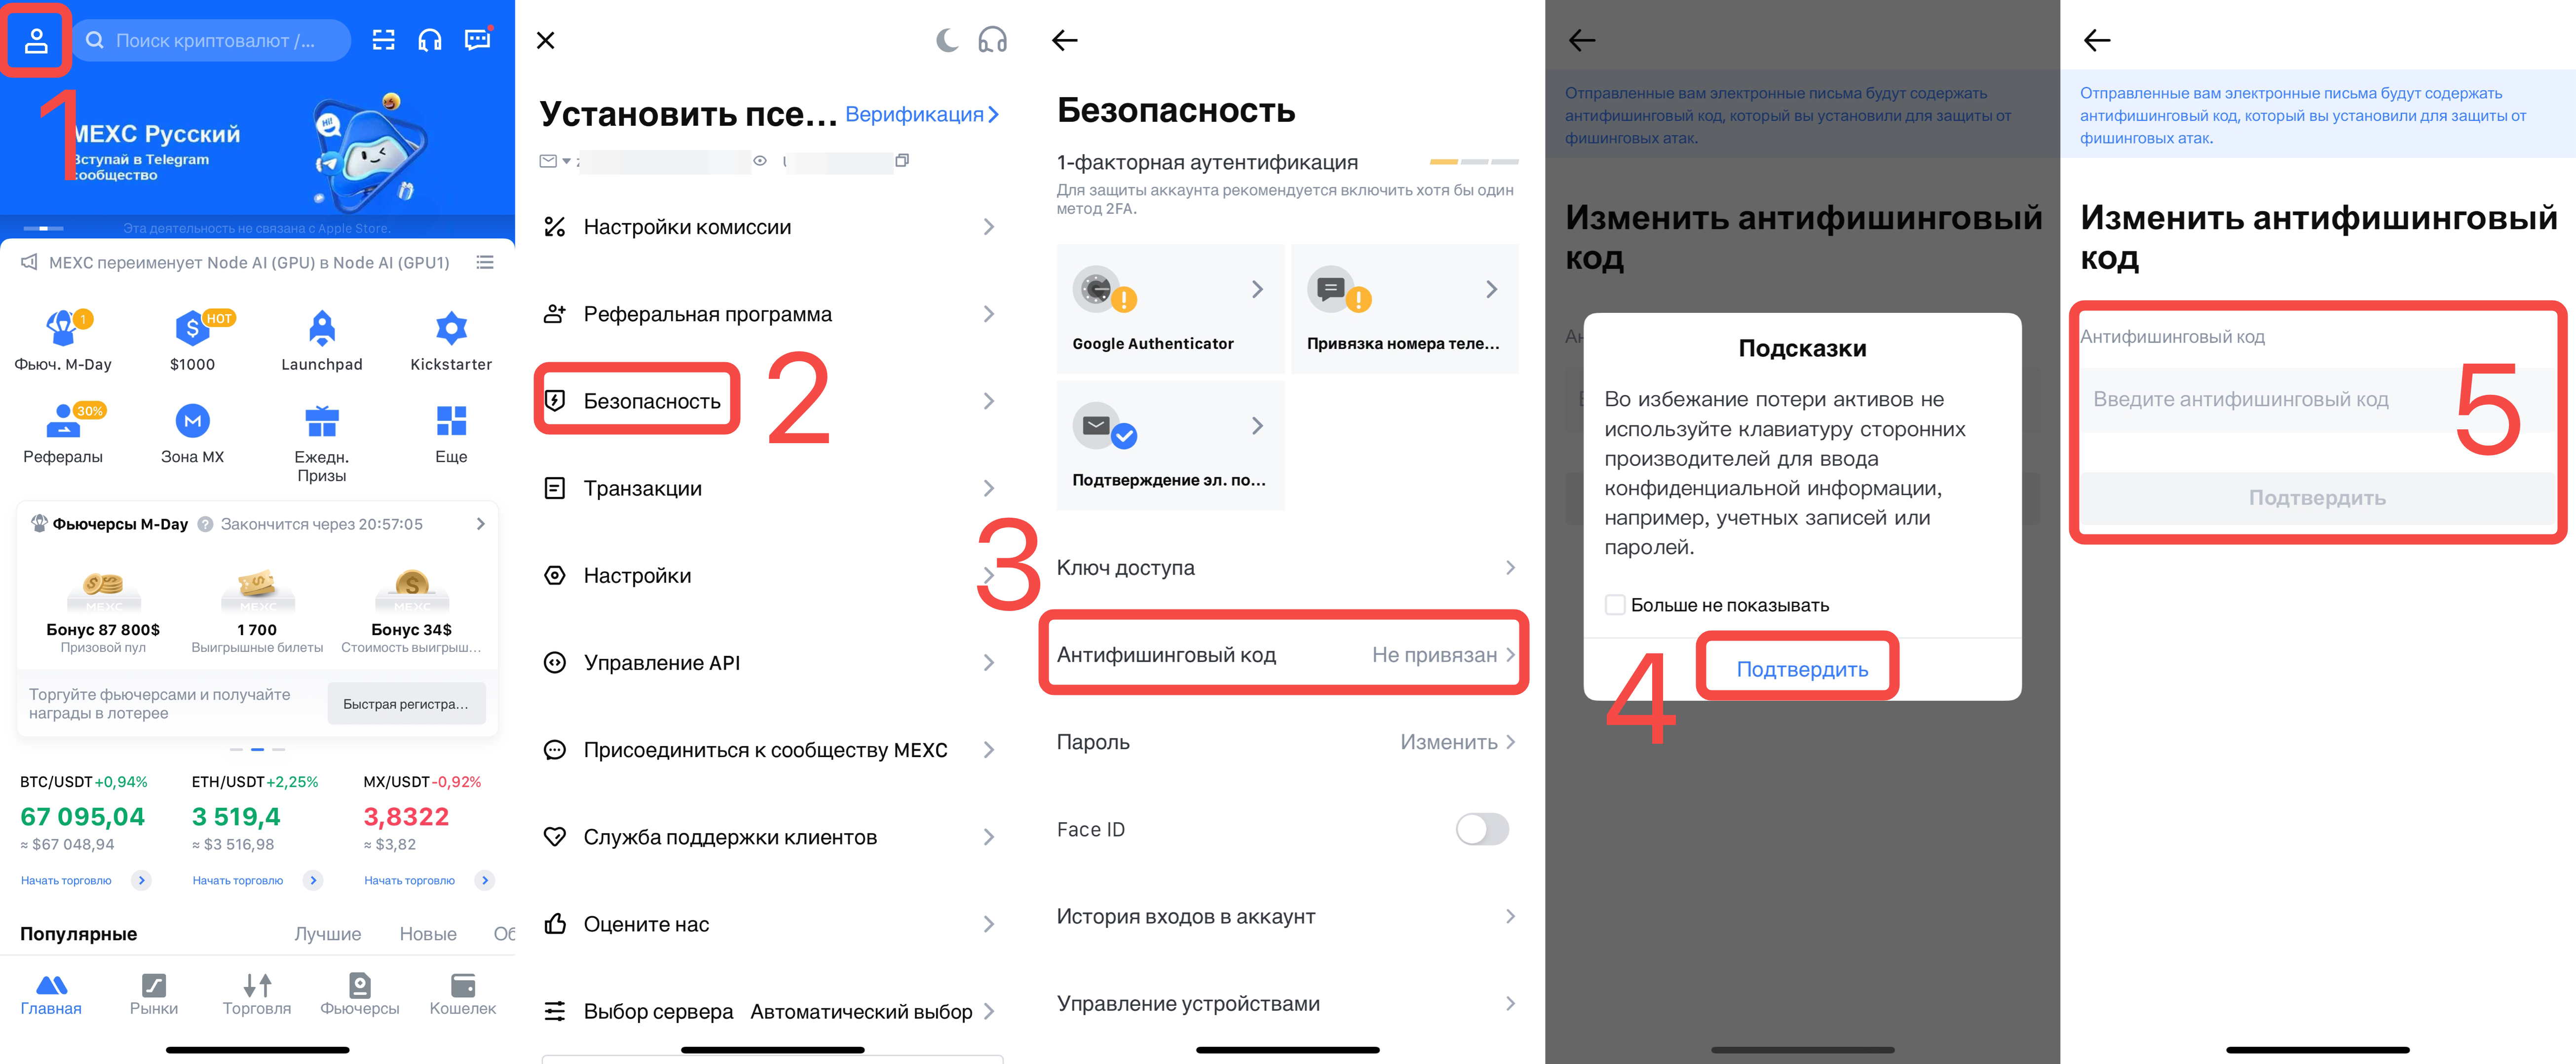2576x1064 pixels.
Task: Select the banner carousel indicator
Action: (43, 229)
